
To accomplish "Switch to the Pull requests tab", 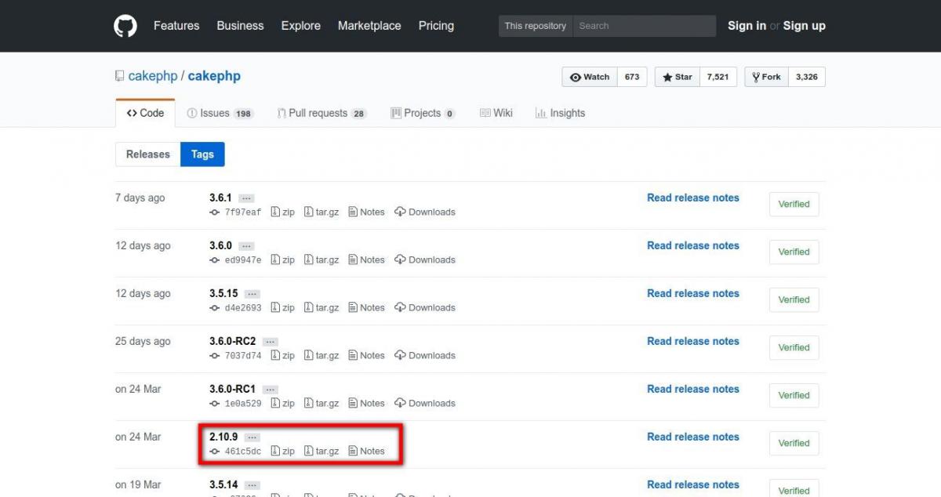I will coord(322,113).
